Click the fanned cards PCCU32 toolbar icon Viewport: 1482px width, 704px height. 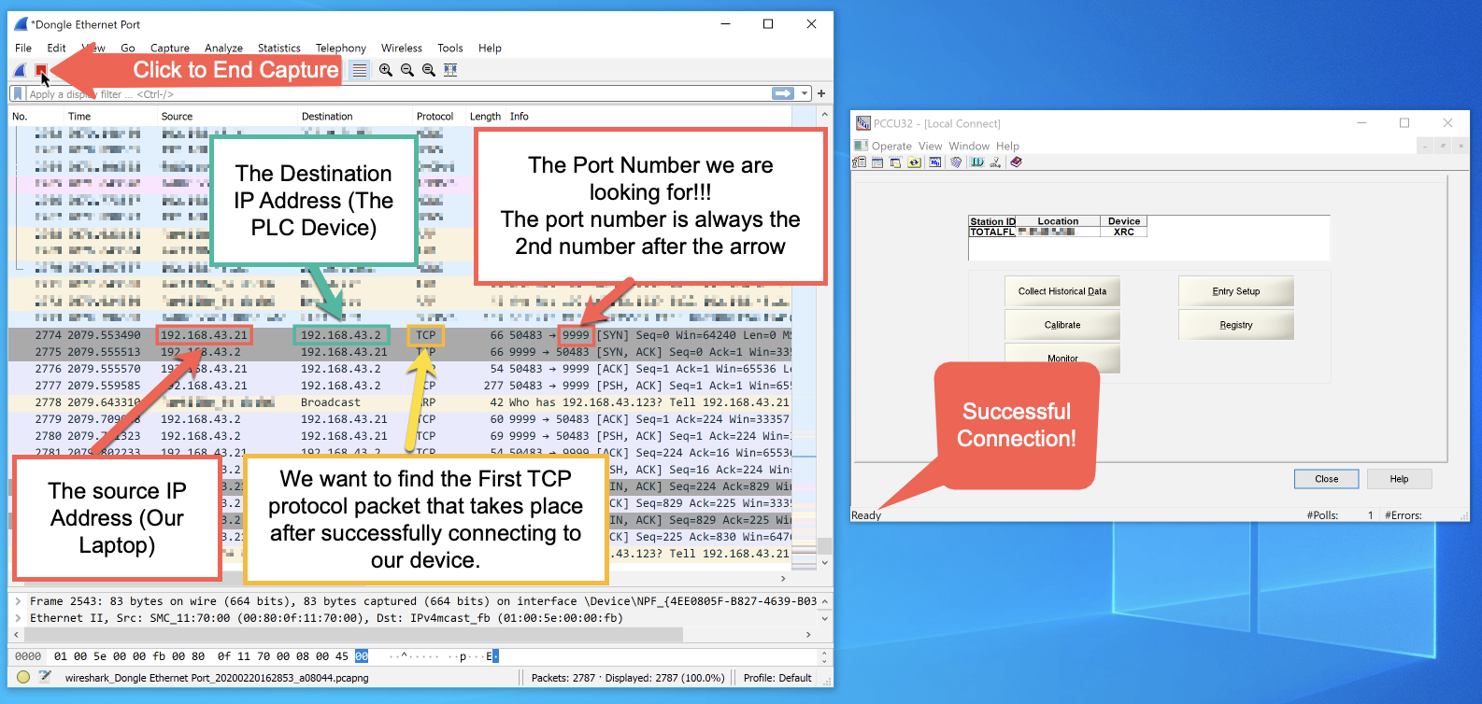[x=956, y=162]
